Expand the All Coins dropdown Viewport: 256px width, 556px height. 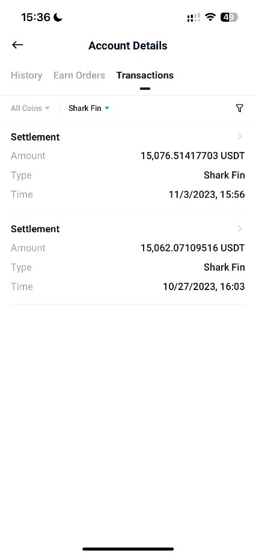tap(30, 108)
